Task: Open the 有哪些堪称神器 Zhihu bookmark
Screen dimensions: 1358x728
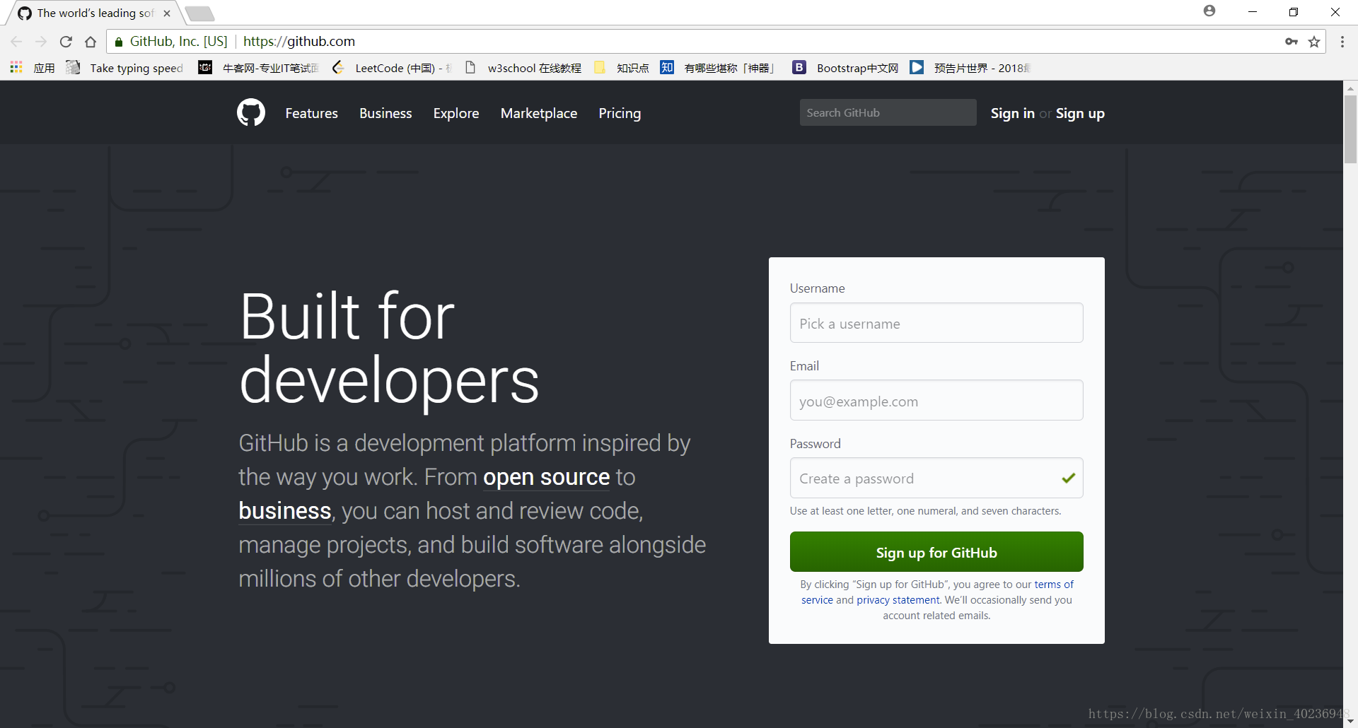Action: (717, 68)
